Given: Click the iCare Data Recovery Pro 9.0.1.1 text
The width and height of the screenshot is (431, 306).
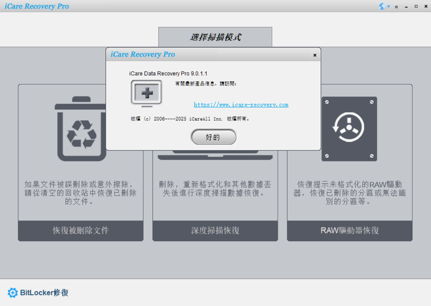Looking at the screenshot, I should [x=168, y=73].
